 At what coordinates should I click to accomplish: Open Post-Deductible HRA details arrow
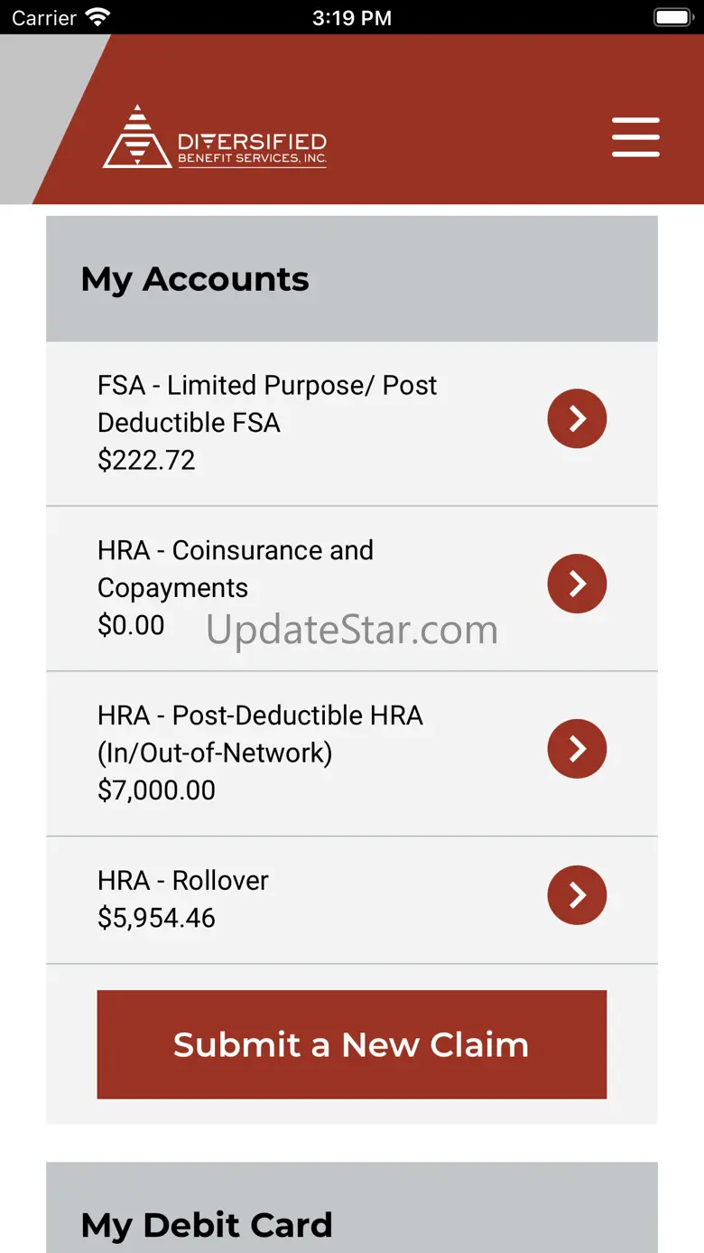[577, 748]
